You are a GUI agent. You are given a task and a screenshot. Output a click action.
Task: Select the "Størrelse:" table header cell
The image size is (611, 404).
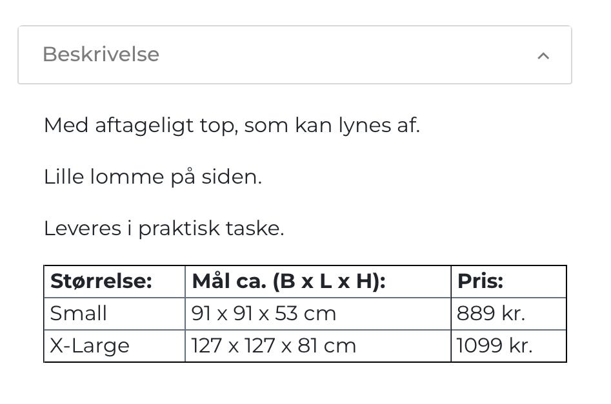101,282
